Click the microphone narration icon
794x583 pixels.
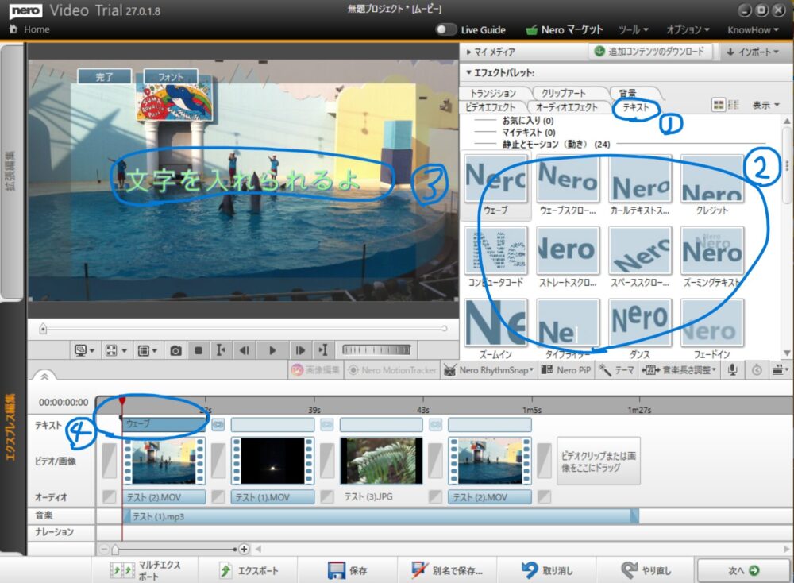(732, 370)
